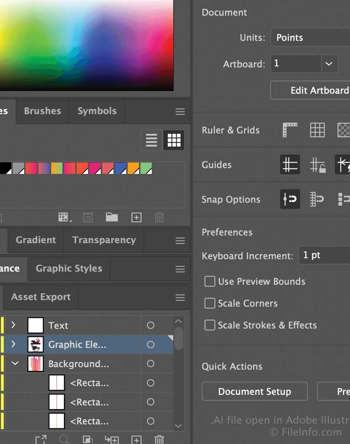Expand the Text layer

(x=13, y=325)
